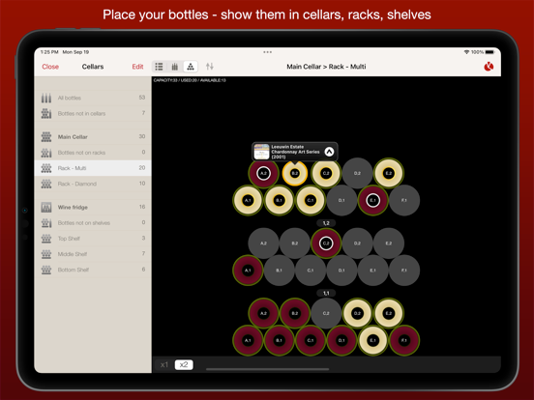Select Rack - Multi row
The height and width of the screenshot is (400, 534).
[93, 168]
